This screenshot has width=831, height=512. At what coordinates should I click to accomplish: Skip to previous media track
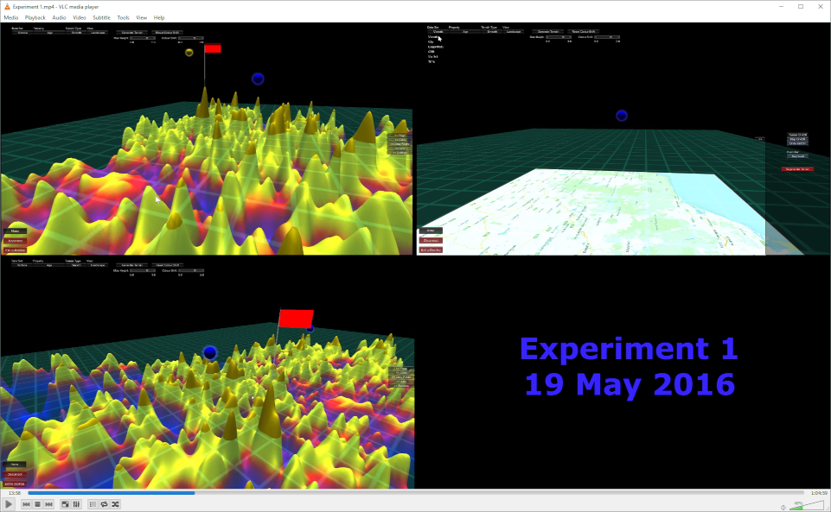coord(26,504)
